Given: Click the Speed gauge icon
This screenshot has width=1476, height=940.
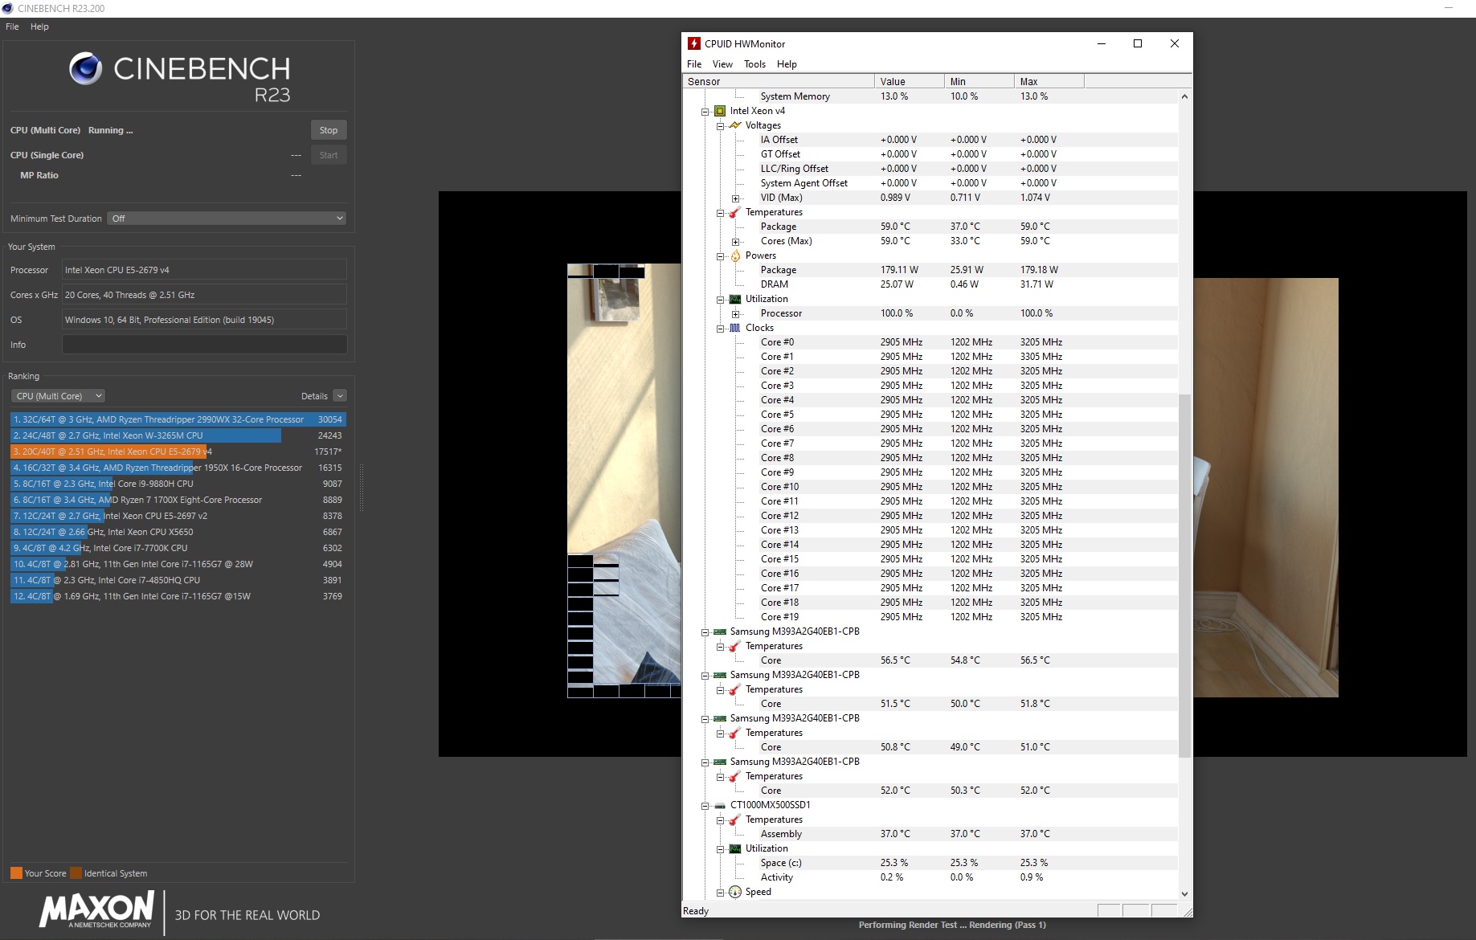Looking at the screenshot, I should pyautogui.click(x=735, y=892).
